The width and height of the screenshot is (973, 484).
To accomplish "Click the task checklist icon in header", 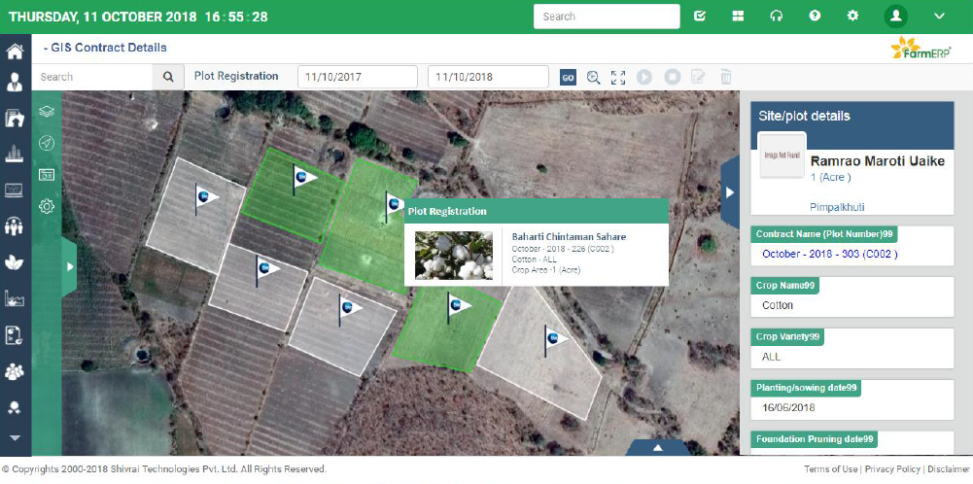I will (x=700, y=17).
